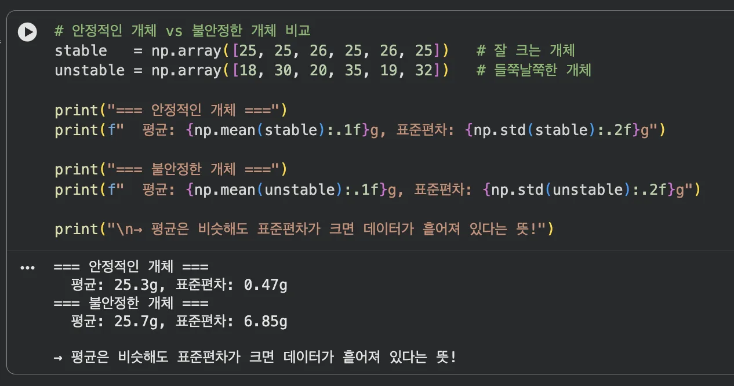The height and width of the screenshot is (386, 734).
Task: Click the final print statement about 표준편차
Action: point(301,229)
